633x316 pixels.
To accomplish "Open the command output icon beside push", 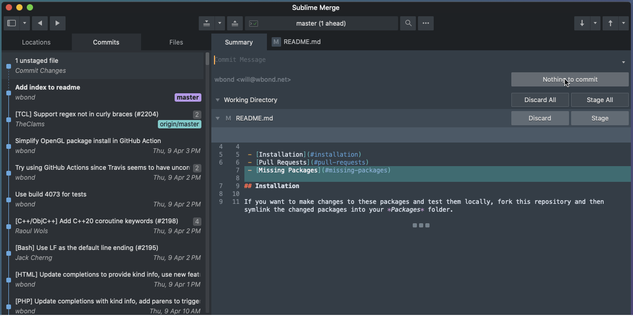I will [x=254, y=23].
